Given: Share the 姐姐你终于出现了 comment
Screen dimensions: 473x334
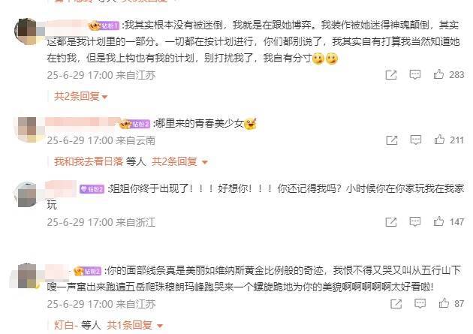Looking at the screenshot, I should (391, 222).
